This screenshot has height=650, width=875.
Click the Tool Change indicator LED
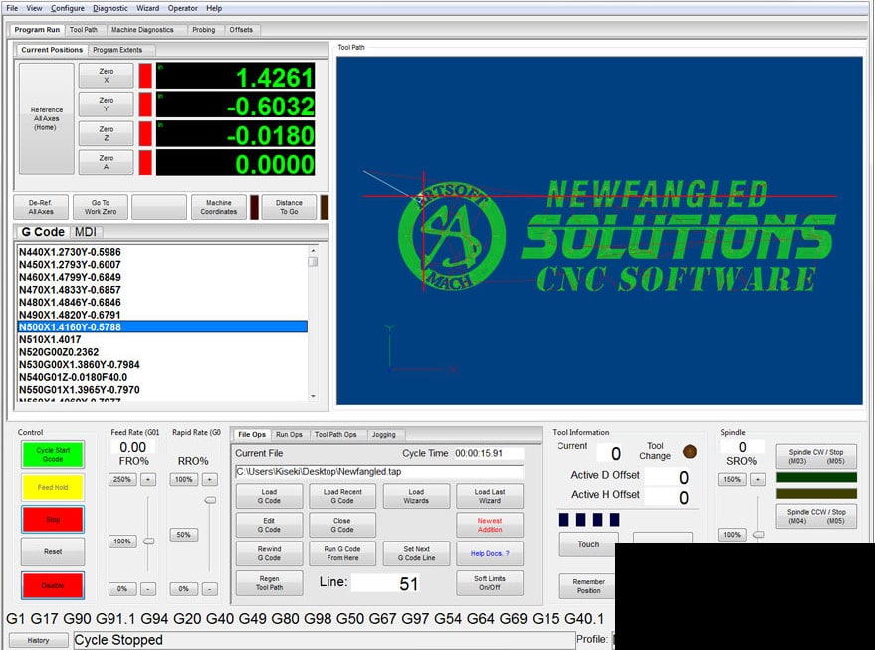point(690,451)
